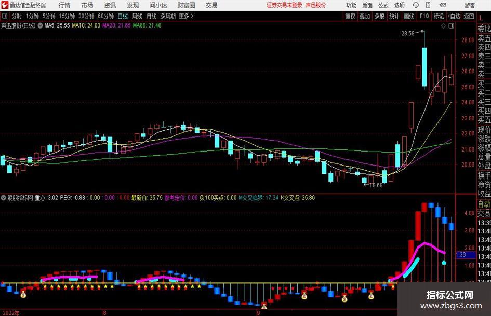The width and height of the screenshot is (491, 316).
Task: Click the K交叉点: 25.86 value
Action: 298,198
